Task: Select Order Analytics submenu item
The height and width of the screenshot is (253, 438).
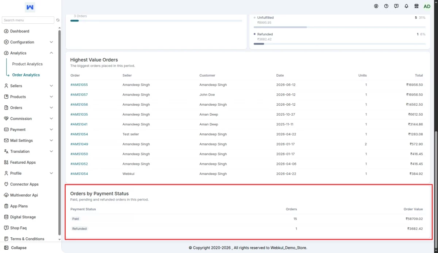Action: click(26, 75)
